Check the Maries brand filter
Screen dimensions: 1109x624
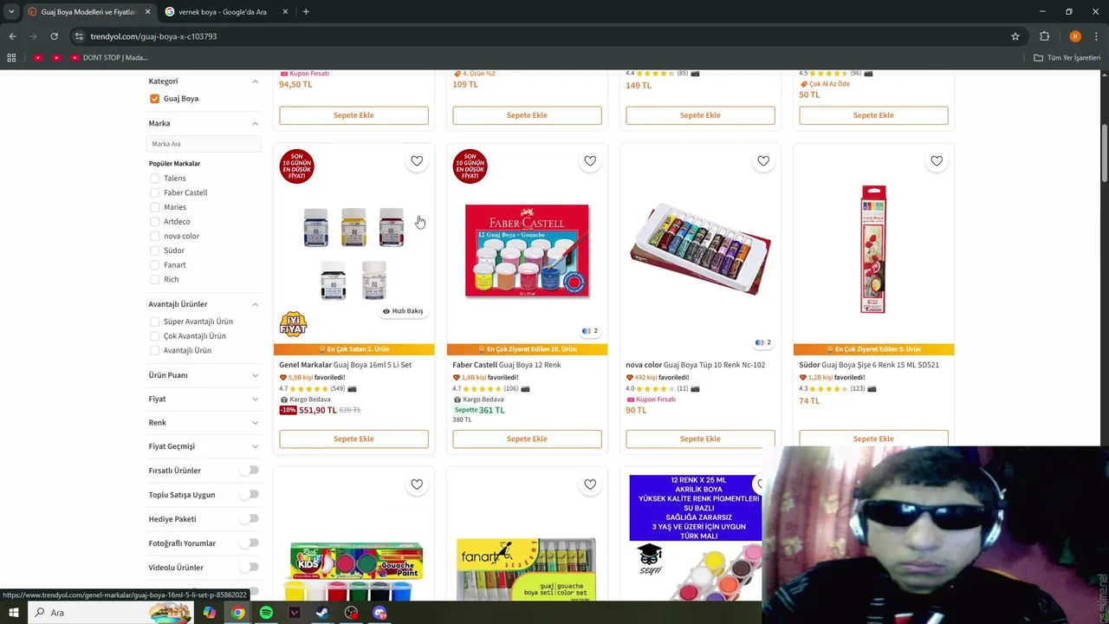[154, 207]
